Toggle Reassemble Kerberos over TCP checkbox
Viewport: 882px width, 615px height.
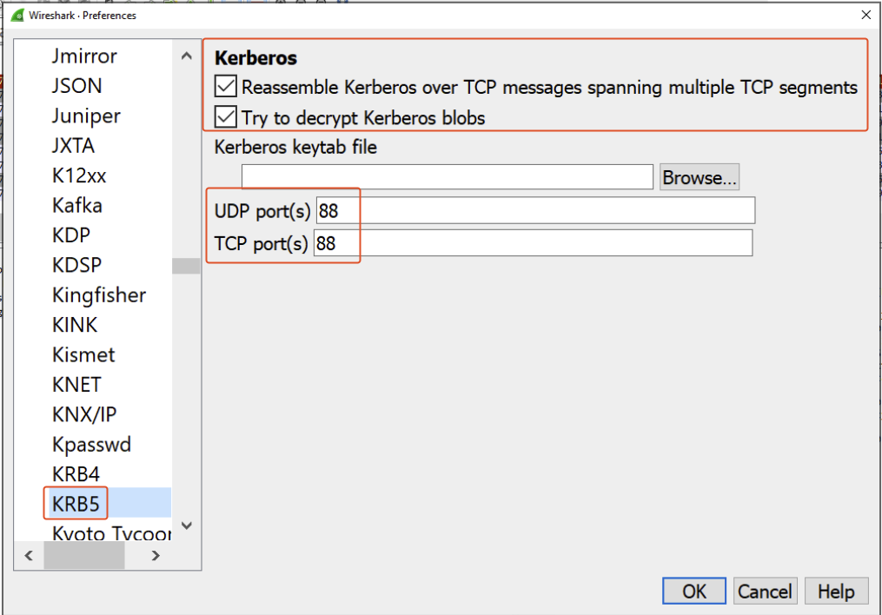[x=226, y=87]
